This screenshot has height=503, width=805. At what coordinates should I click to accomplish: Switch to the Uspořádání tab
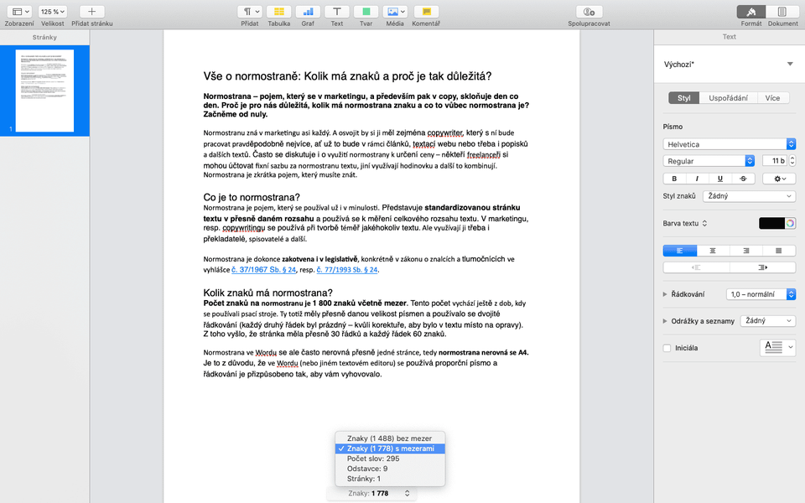[728, 98]
